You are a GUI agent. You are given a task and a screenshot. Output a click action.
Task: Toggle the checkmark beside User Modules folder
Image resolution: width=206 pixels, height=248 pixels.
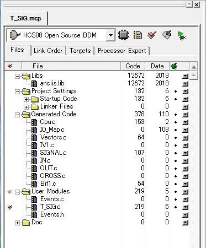point(10,192)
